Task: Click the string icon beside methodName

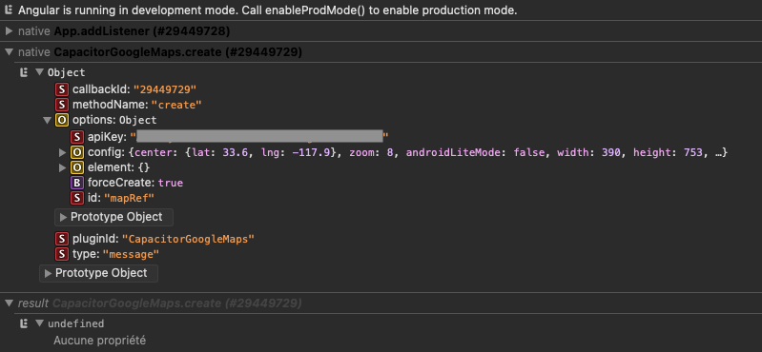Action: click(62, 105)
